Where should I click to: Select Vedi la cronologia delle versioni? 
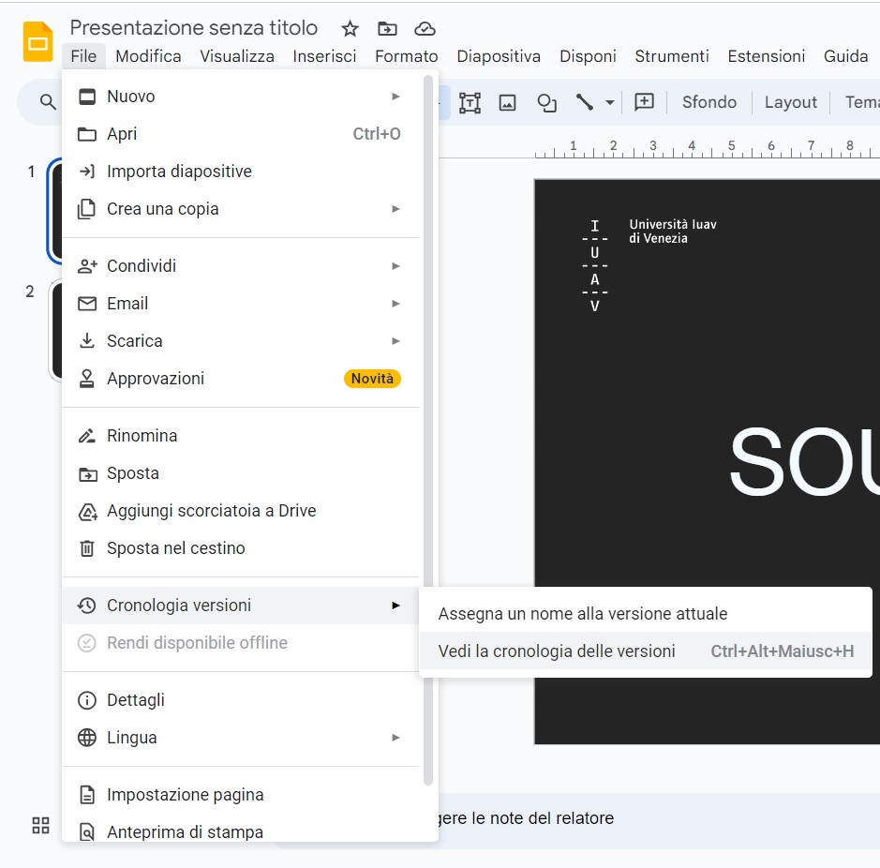[557, 651]
